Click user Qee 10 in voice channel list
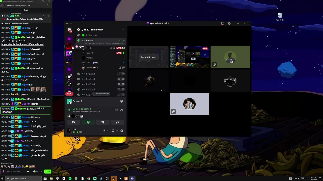 click(x=103, y=53)
